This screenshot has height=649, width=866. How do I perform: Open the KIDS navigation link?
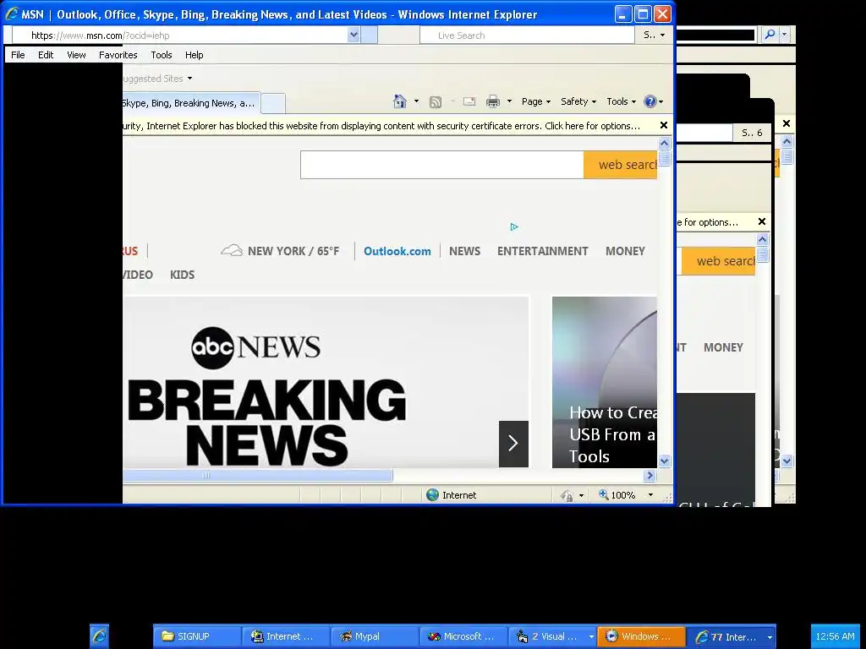click(x=183, y=275)
